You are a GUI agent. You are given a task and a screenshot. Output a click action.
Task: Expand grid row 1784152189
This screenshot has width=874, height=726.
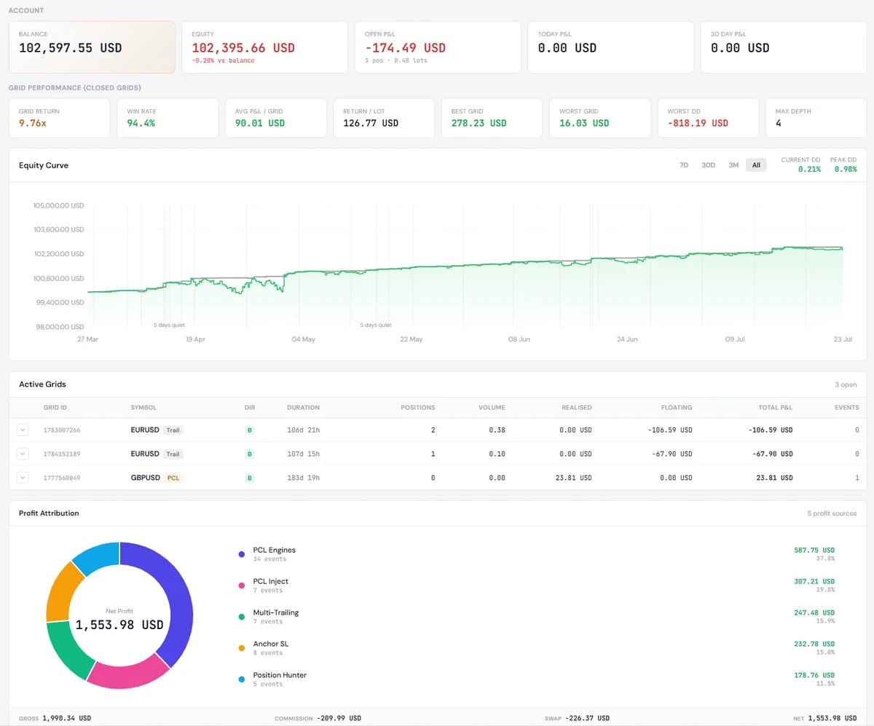pos(23,454)
